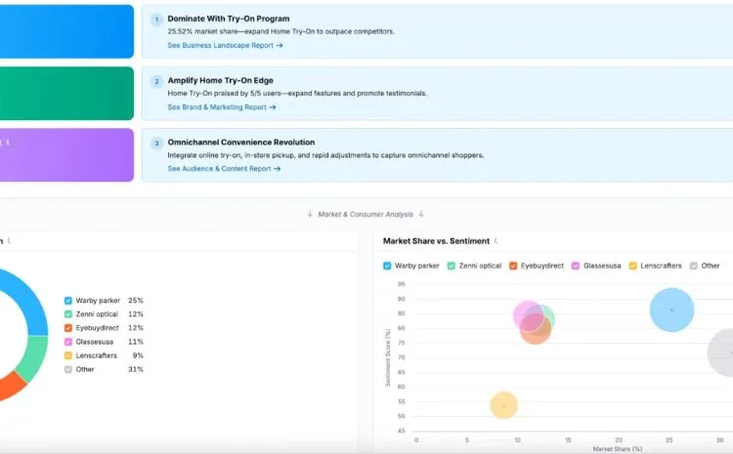This screenshot has height=454, width=733.
Task: Click the 31% value next to Other
Action: point(136,369)
